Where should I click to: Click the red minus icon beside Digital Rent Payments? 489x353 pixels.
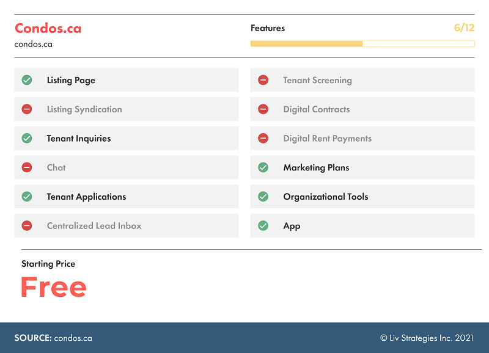click(x=263, y=139)
